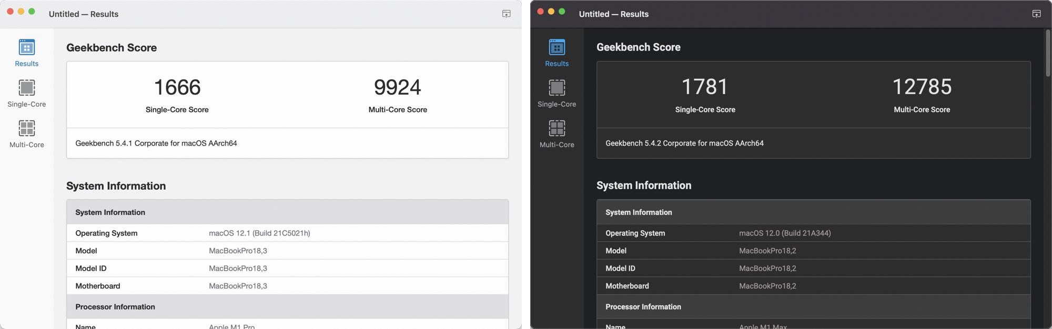Click Model ID value MacBookPro18,3
Image resolution: width=1052 pixels, height=329 pixels.
(x=238, y=268)
